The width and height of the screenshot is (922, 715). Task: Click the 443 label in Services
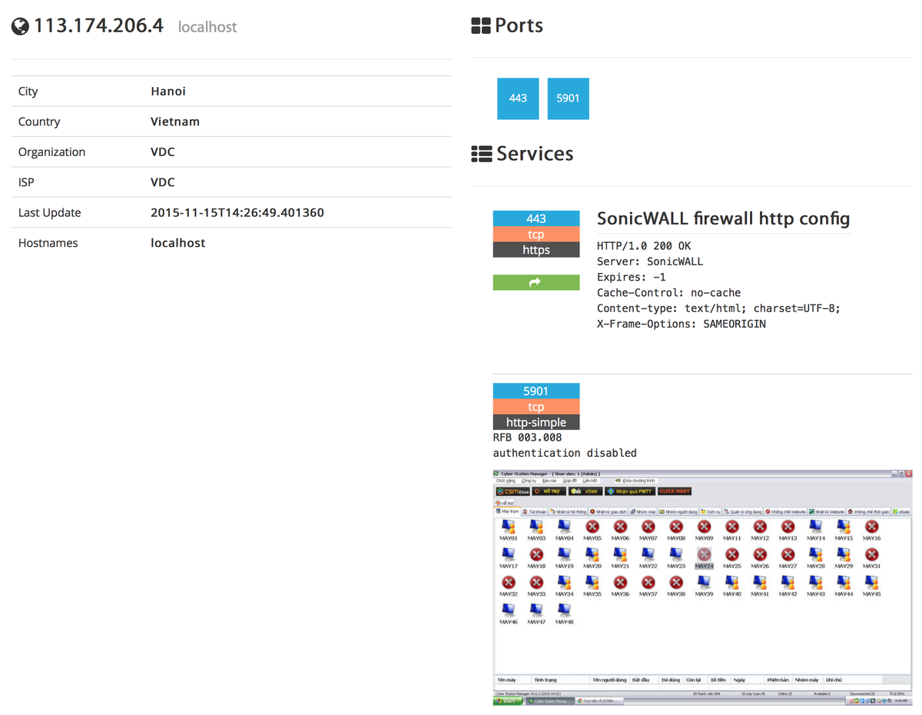(x=536, y=218)
